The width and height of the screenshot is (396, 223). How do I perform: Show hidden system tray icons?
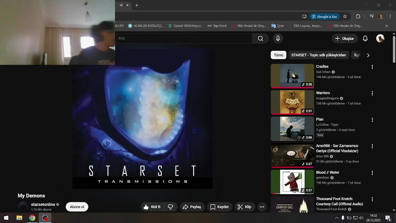[x=337, y=218]
